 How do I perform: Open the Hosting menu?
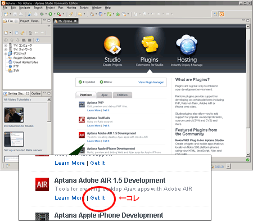tap(71, 8)
